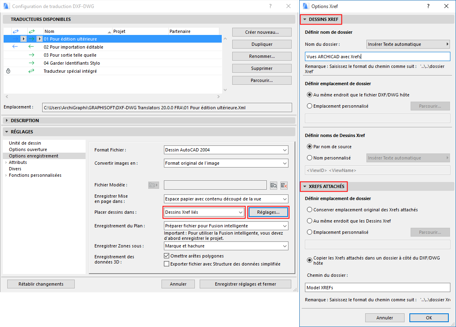Click Enregistrer réglages et fermer
The height and width of the screenshot is (327, 456).
pyautogui.click(x=245, y=284)
